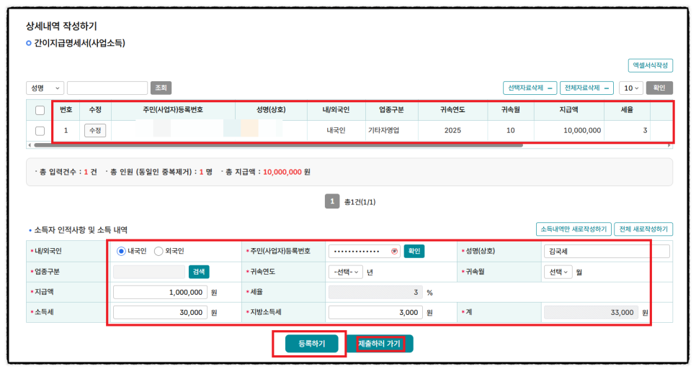This screenshot has height=371, width=696.
Task: Click the 세율 column header
Action: [627, 110]
